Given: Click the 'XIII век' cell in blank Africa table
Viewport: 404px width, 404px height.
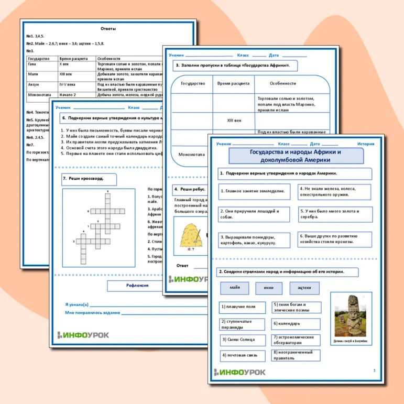Looking at the screenshot, I should pos(234,121).
